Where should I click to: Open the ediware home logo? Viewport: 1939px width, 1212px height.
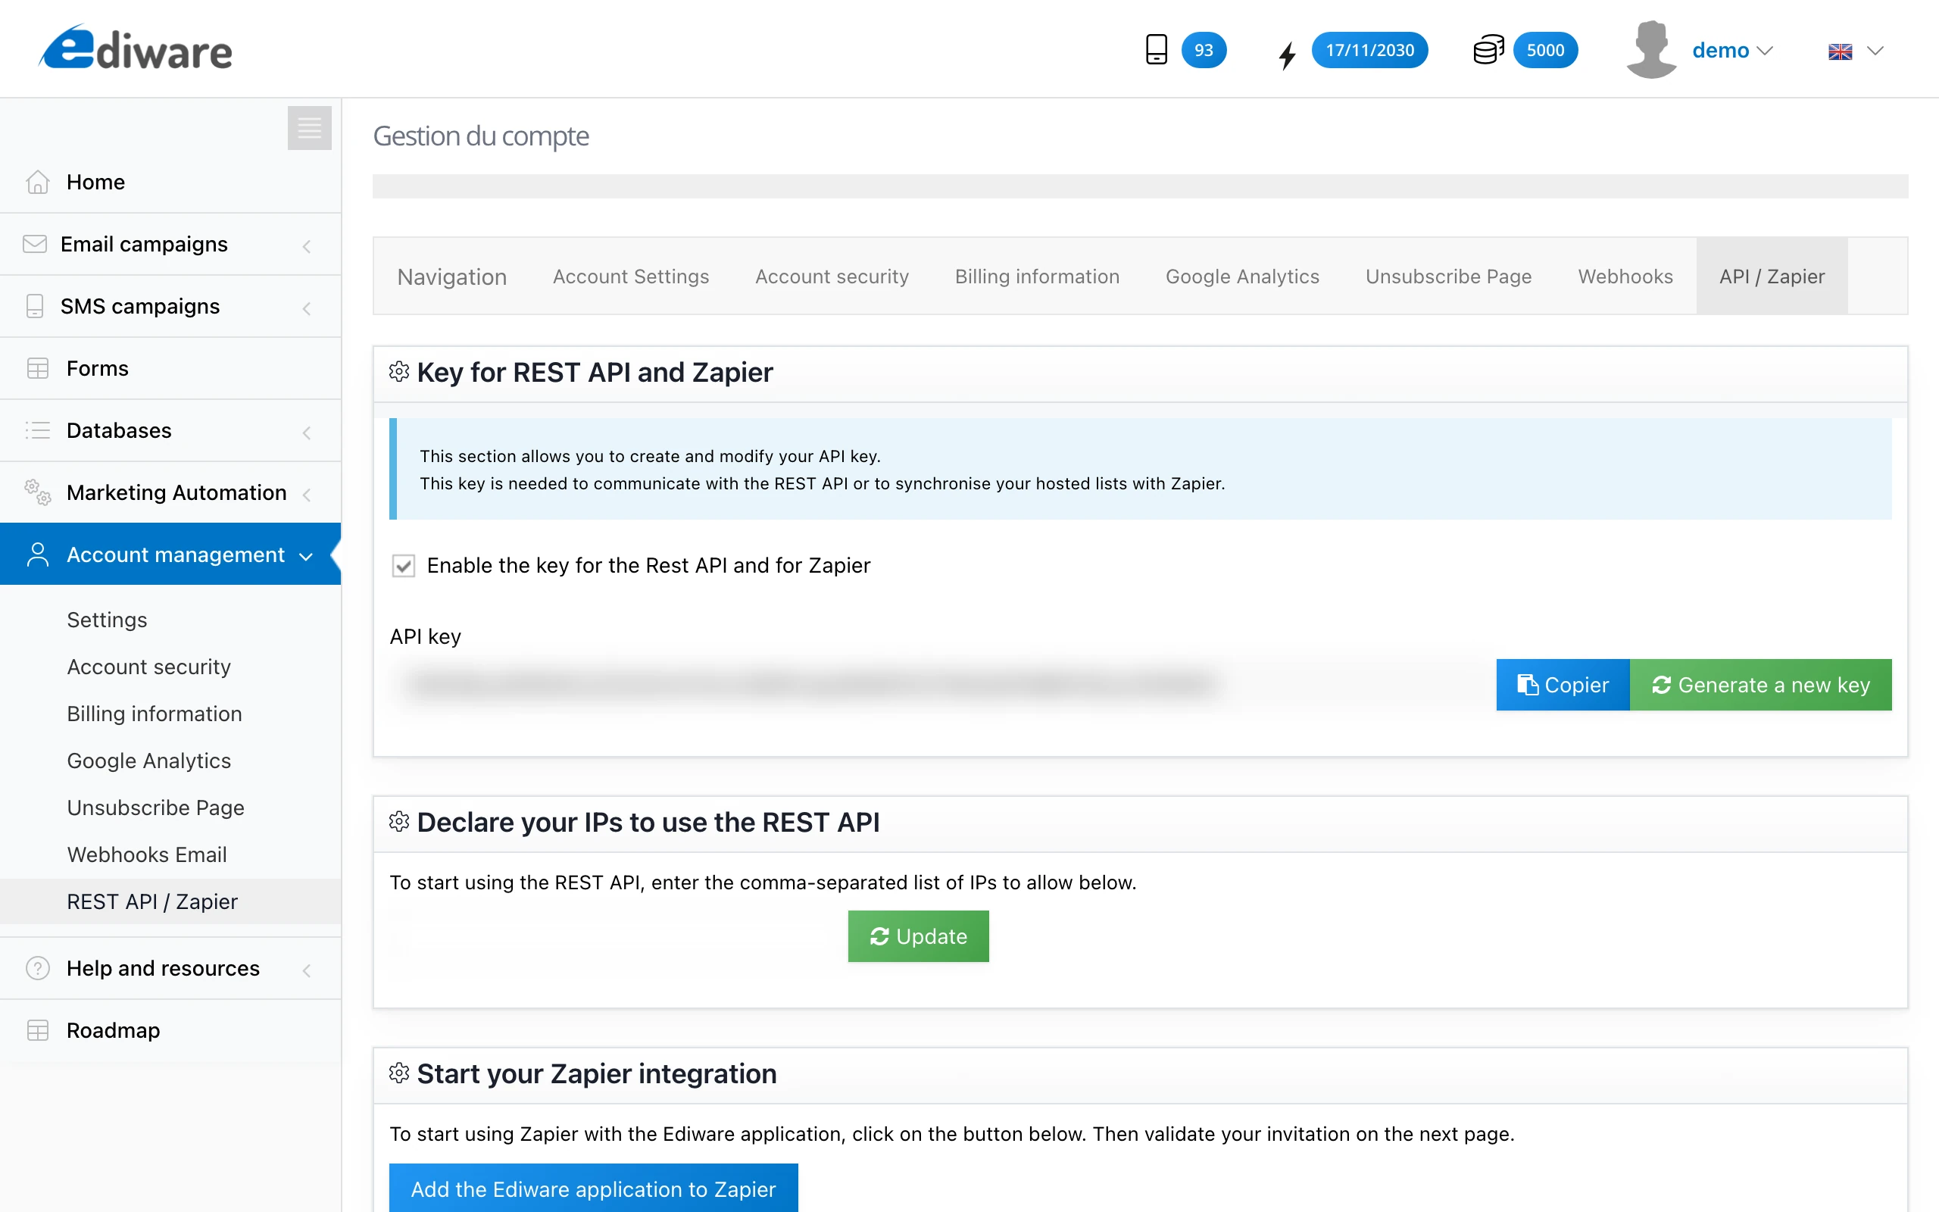135,46
